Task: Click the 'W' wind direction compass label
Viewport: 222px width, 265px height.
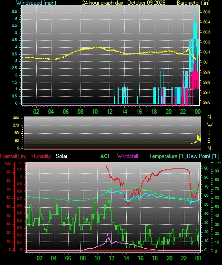Action: (210, 125)
